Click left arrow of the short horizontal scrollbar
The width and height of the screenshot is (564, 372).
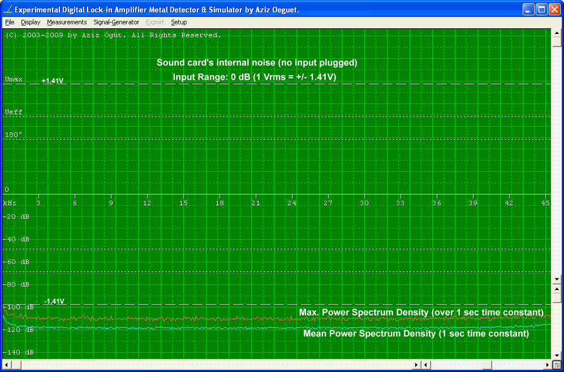click(x=425, y=365)
